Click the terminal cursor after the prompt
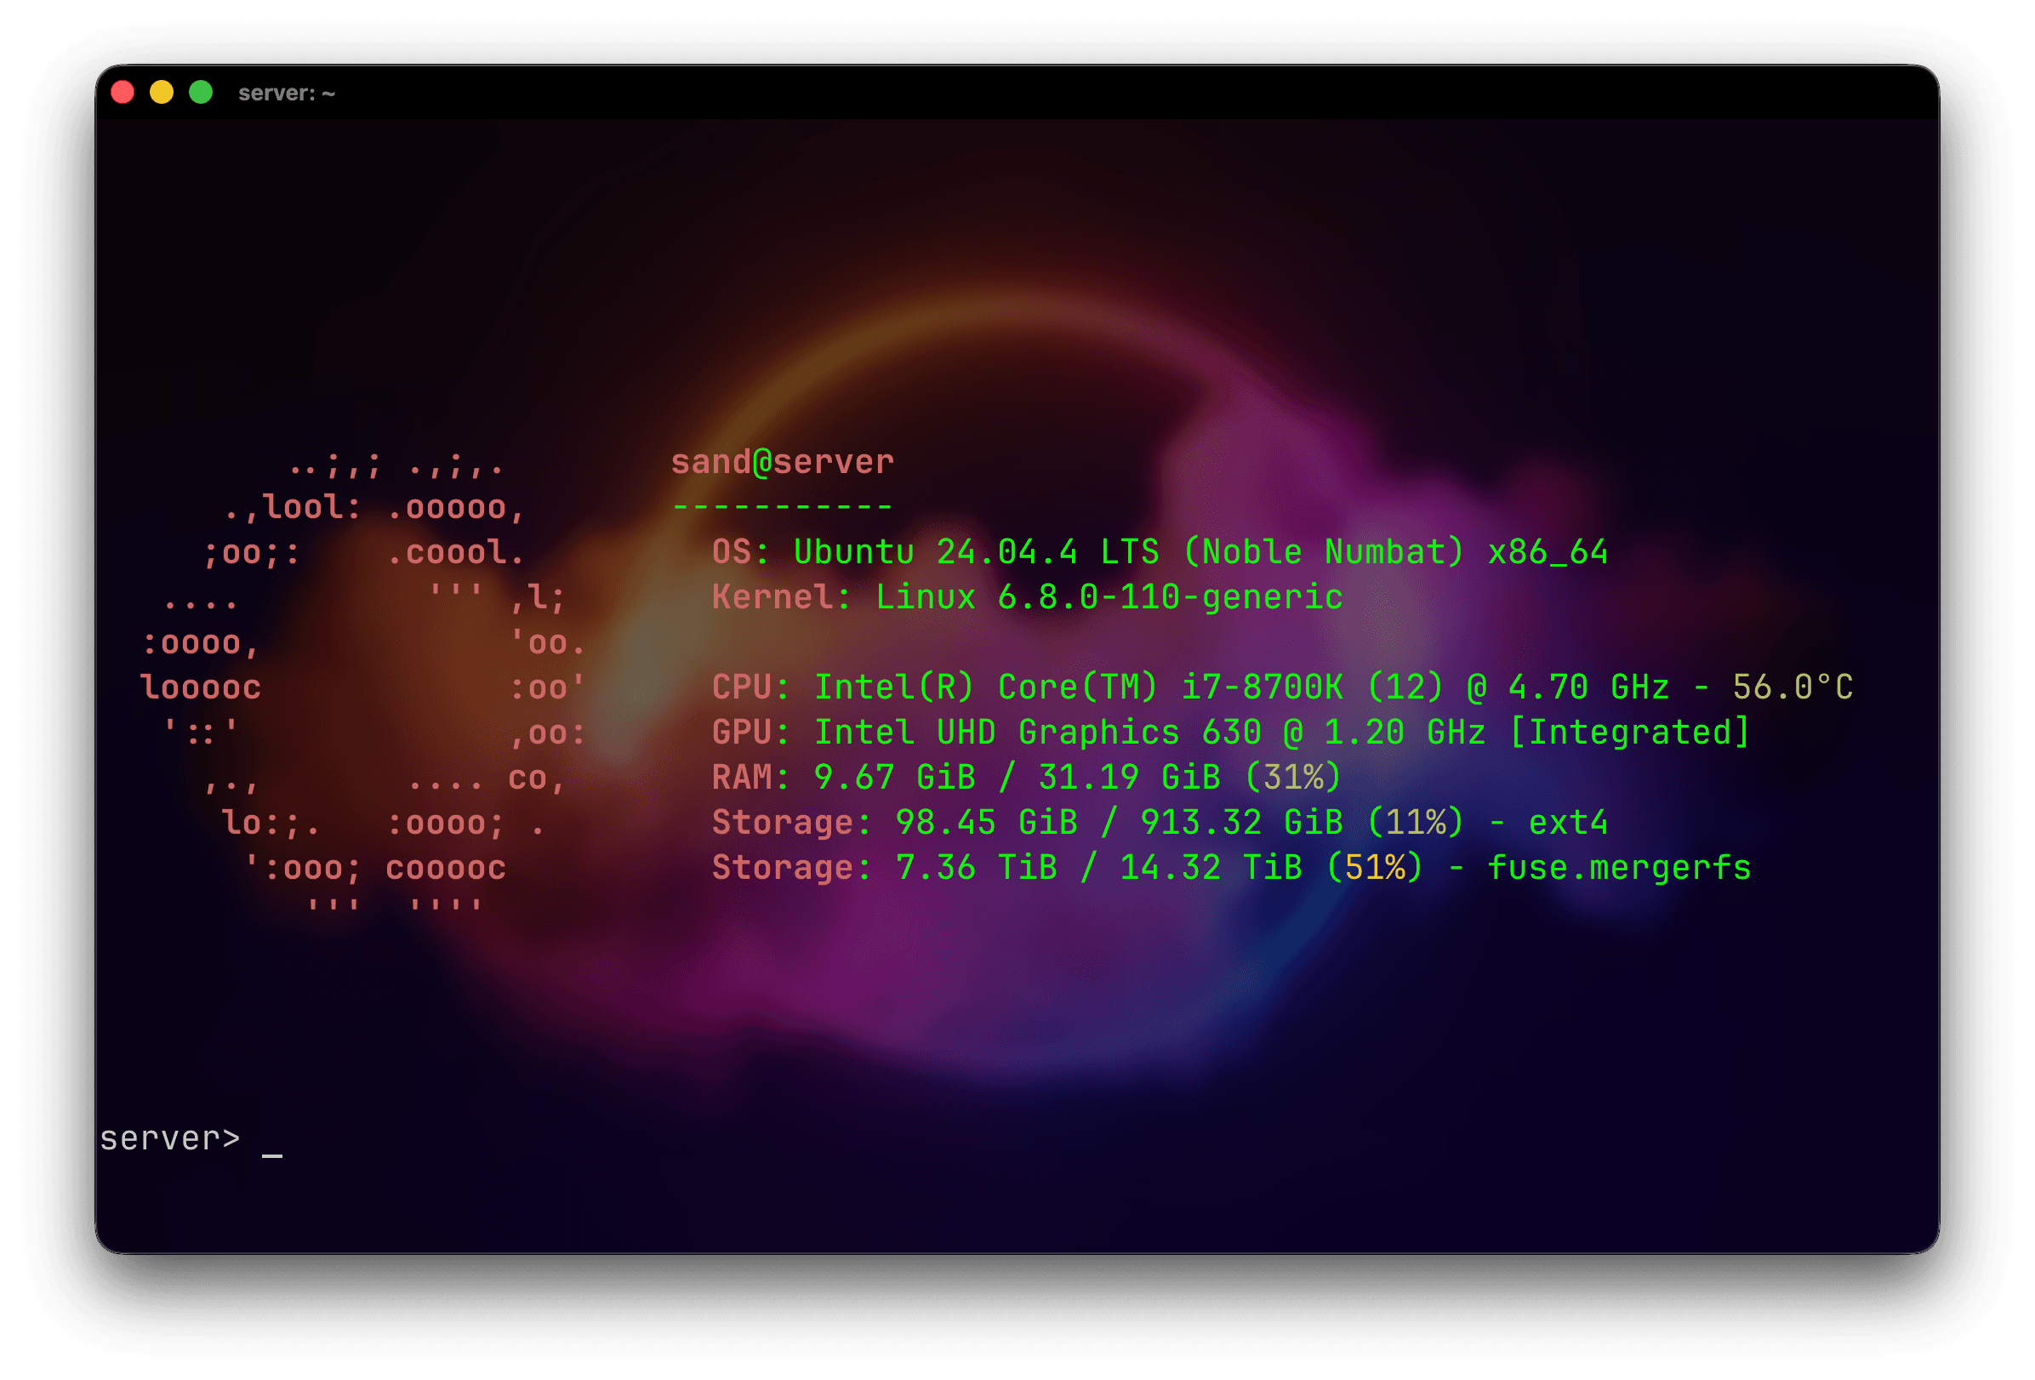Image resolution: width=2035 pixels, height=1380 pixels. (272, 1156)
